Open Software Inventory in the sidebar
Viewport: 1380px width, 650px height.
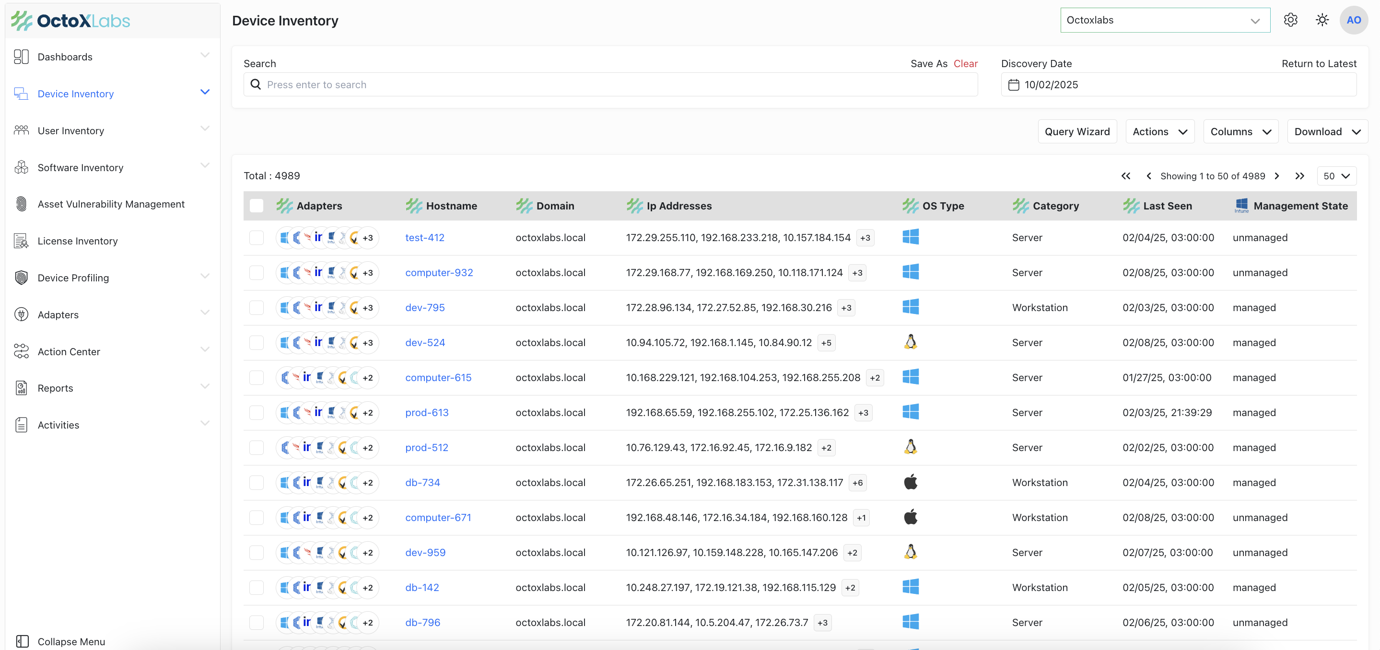(x=81, y=168)
